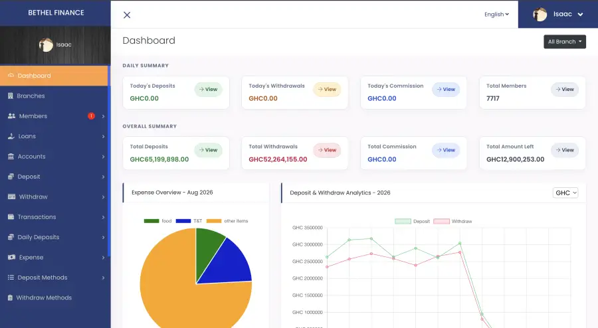Click the blue T&T pie slice
Screen dimensions: 598x328
click(x=231, y=265)
